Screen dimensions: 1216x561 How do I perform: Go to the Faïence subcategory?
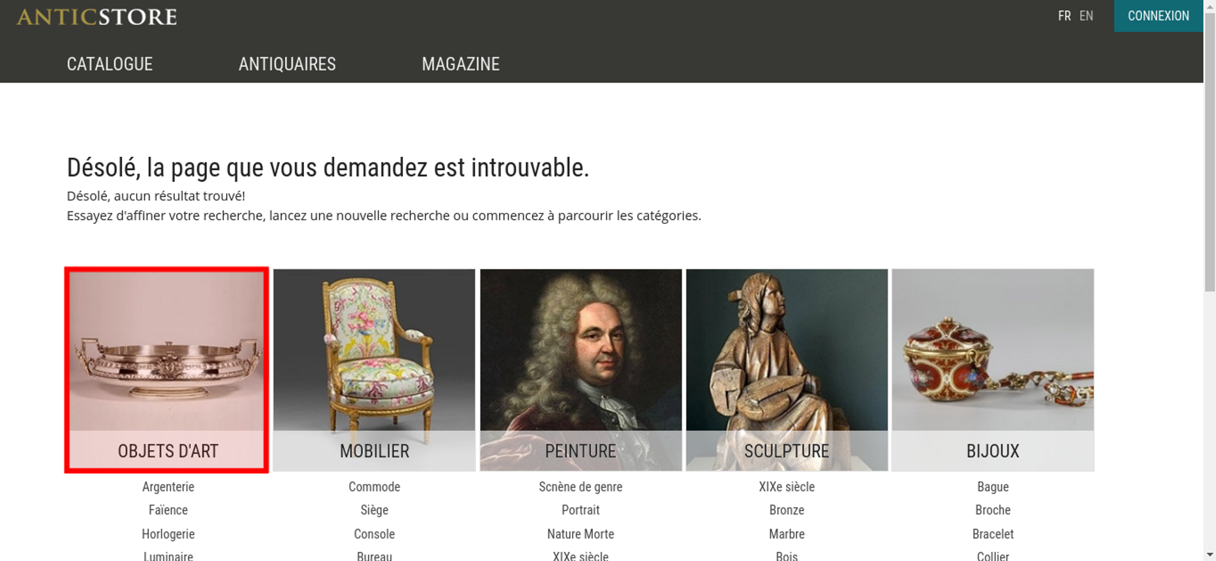(168, 510)
